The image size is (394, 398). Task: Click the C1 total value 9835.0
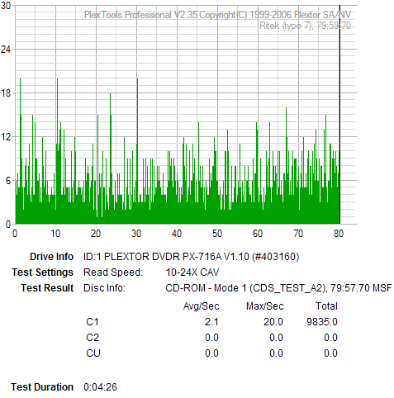(322, 322)
